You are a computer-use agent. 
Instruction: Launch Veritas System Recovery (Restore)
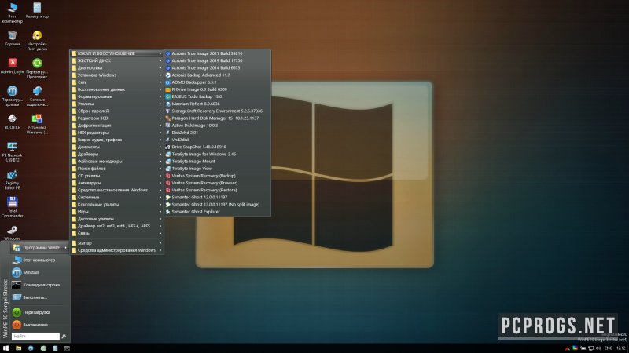click(x=217, y=190)
